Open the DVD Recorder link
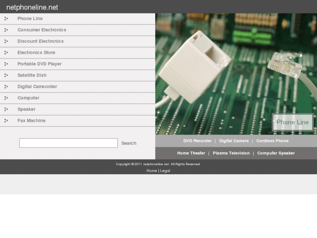Image resolution: width=317 pixels, height=238 pixels. point(197,141)
